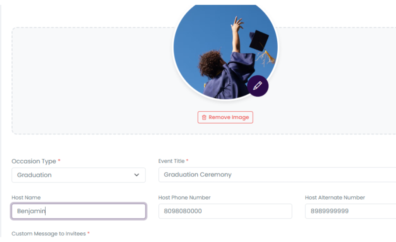Click the Event Title label
Viewport: 396px width, 242px height.
[171, 161]
